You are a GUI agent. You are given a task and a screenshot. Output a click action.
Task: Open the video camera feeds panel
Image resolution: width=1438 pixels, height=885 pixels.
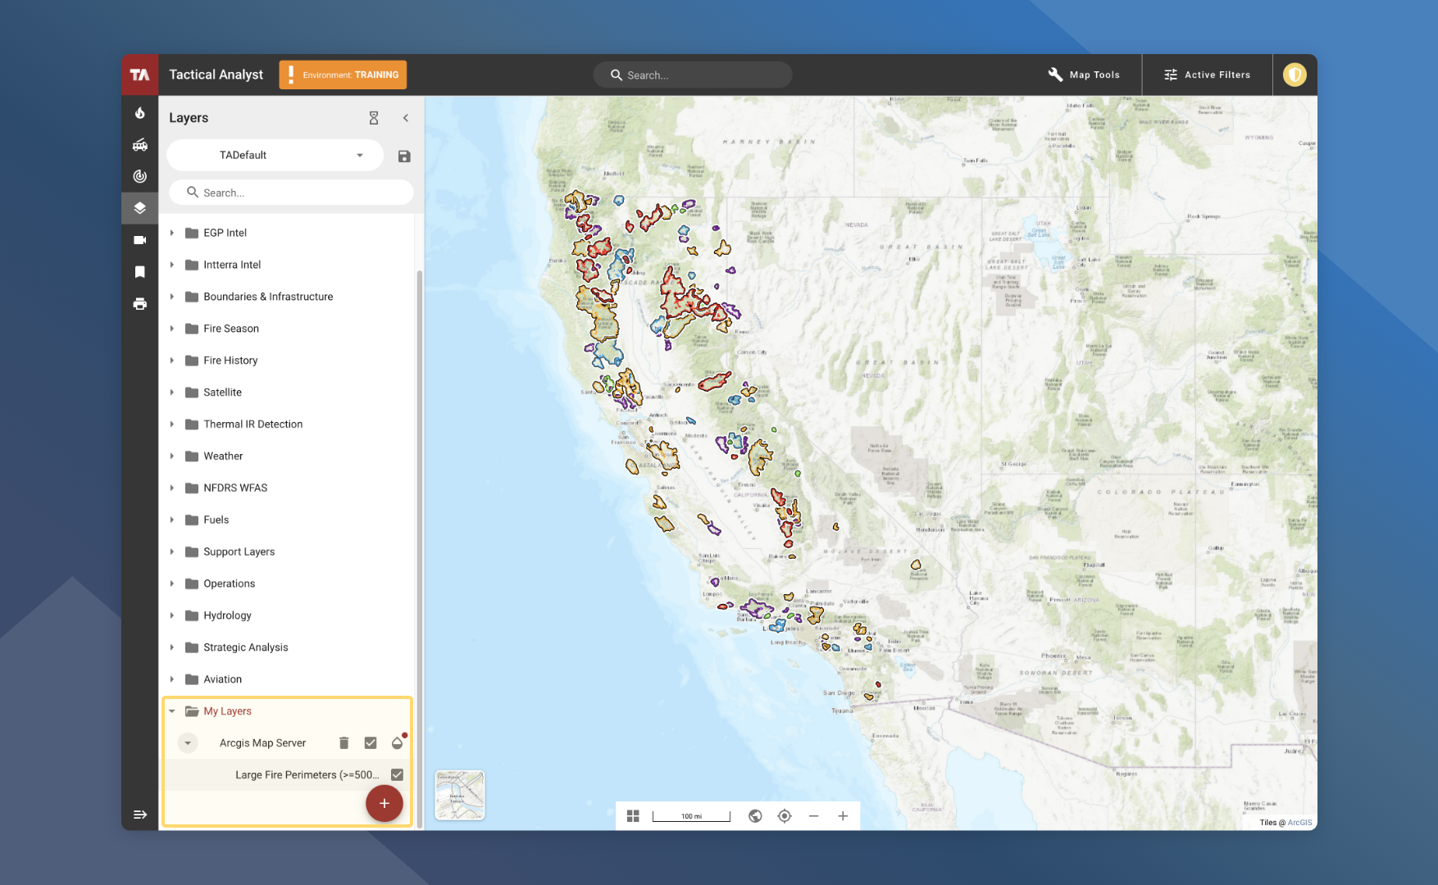click(139, 239)
